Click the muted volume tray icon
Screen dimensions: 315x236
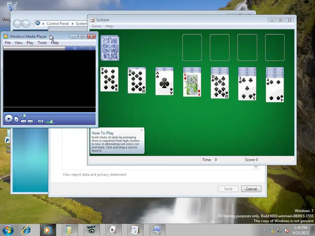point(287,230)
